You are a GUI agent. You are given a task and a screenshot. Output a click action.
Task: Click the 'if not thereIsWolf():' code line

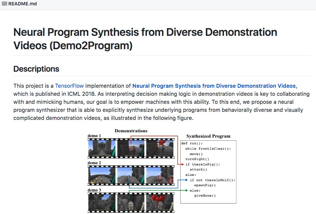pos(213,180)
